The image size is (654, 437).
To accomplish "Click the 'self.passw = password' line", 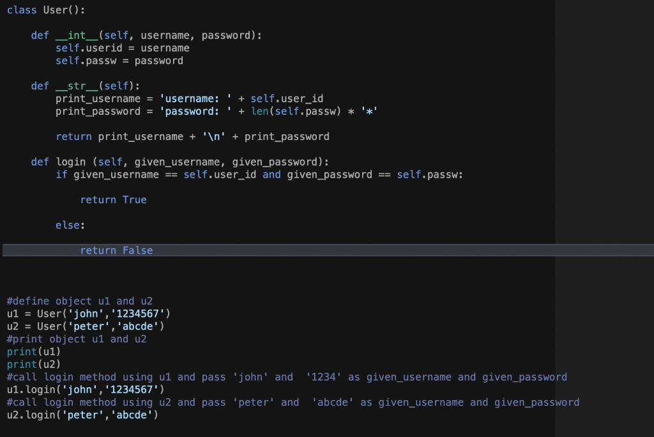I will [x=119, y=61].
